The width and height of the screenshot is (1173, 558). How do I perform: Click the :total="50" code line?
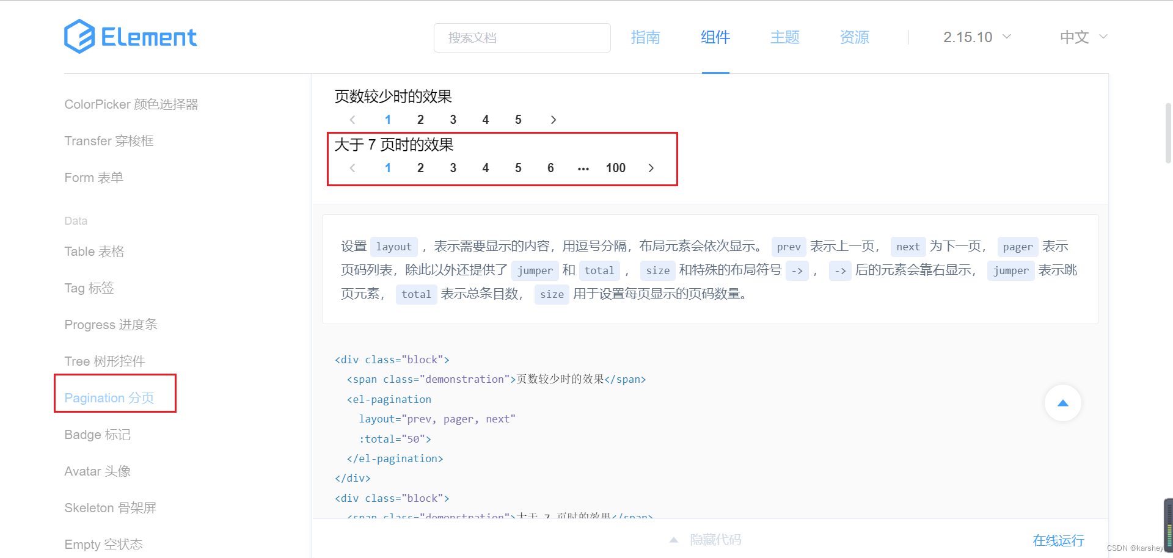tap(395, 439)
